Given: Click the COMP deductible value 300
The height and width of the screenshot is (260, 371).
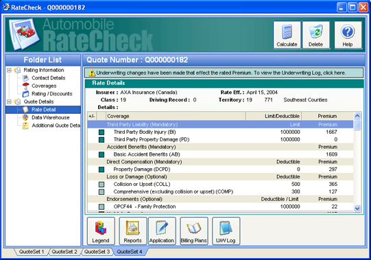Looking at the screenshot, I should pyautogui.click(x=296, y=192).
